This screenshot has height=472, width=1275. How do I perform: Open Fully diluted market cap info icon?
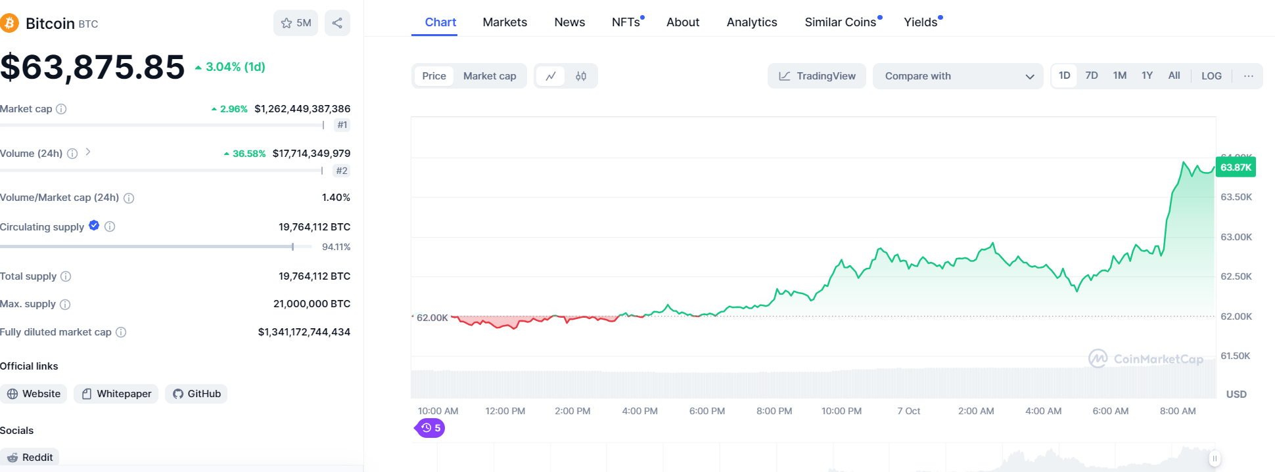click(121, 332)
